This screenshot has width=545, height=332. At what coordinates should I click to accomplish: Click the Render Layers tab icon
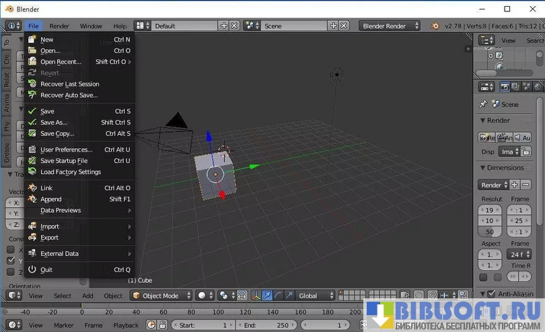[515, 87]
